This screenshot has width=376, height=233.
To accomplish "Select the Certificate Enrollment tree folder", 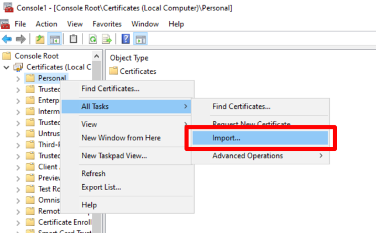I will point(58,222).
